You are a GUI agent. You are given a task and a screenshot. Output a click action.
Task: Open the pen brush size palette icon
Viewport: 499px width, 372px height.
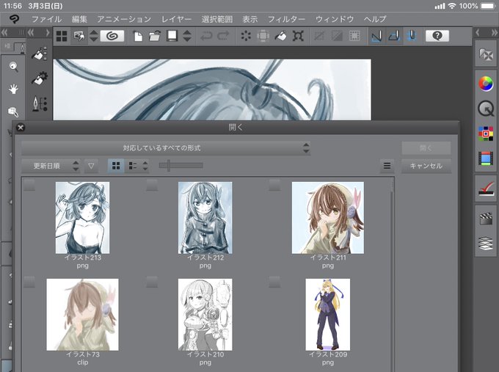click(40, 103)
